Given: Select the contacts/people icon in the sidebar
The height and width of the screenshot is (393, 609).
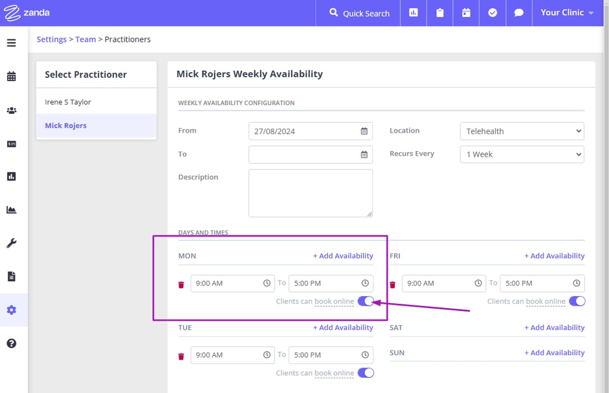Looking at the screenshot, I should coord(12,110).
